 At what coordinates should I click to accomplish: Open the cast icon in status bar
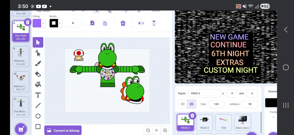[x=238, y=7]
